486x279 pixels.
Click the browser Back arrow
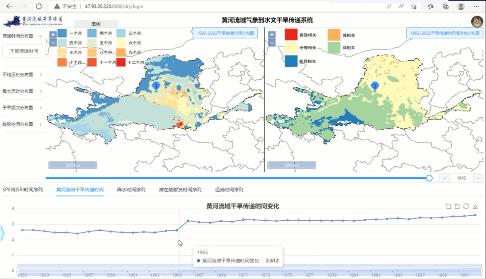pos(9,6)
